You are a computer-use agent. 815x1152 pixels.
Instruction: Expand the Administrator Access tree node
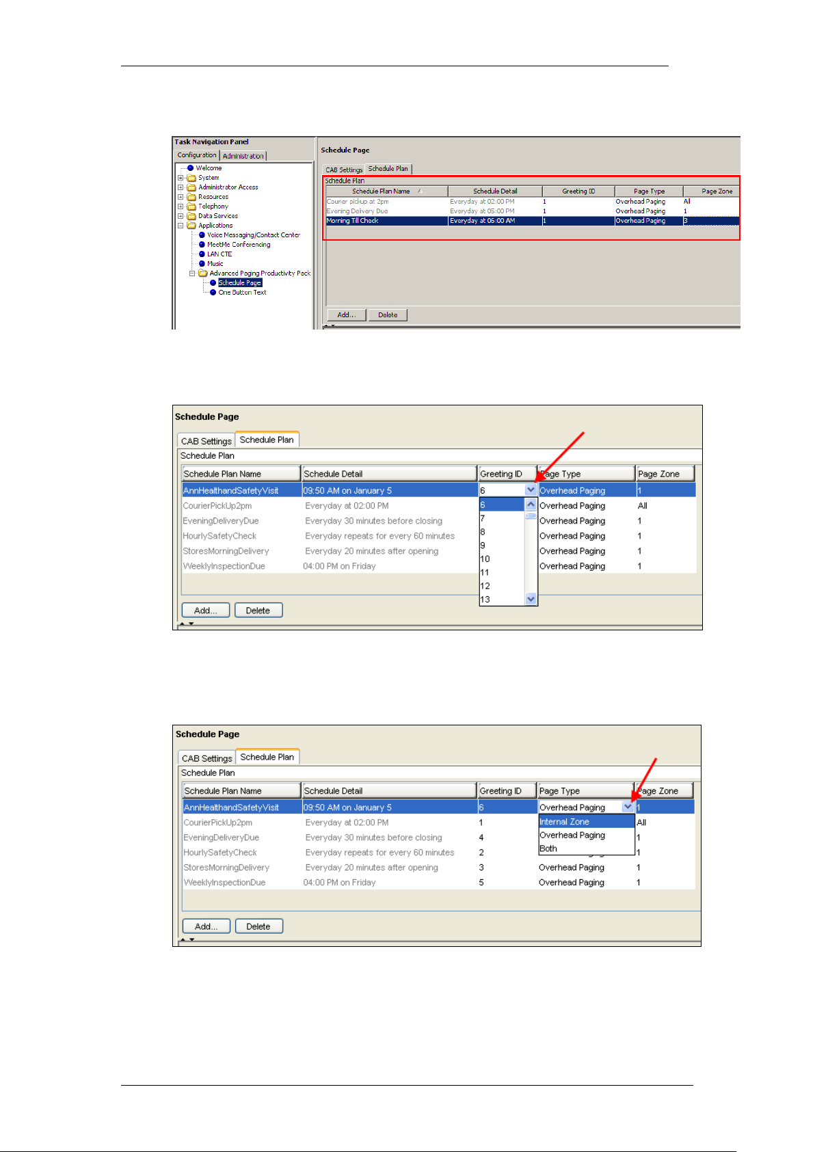(x=181, y=187)
